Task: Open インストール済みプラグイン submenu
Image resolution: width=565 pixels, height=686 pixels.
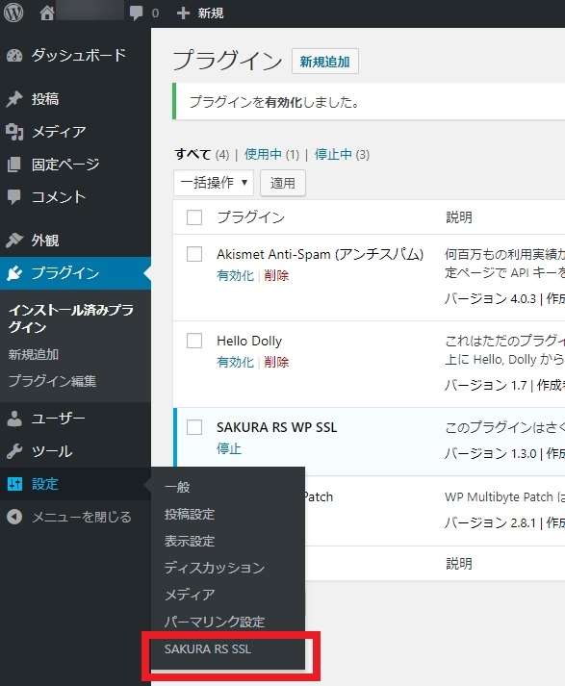Action: [71, 318]
